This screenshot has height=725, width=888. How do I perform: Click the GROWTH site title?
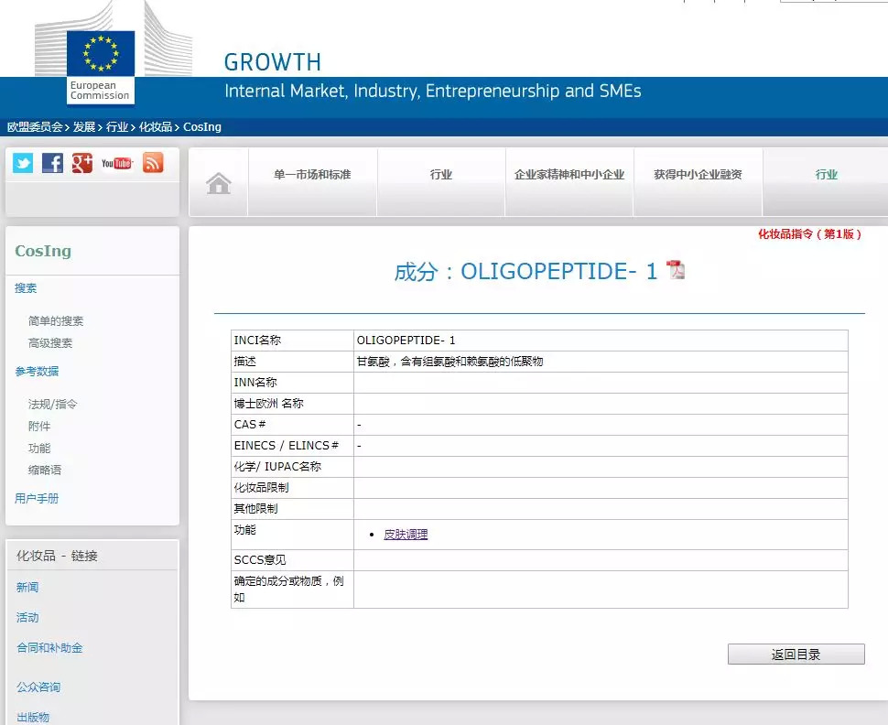(x=273, y=62)
